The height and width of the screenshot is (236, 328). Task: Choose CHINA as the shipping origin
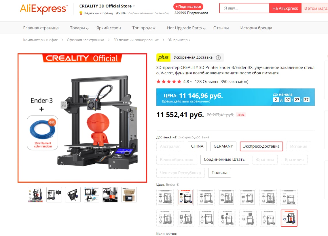(197, 146)
